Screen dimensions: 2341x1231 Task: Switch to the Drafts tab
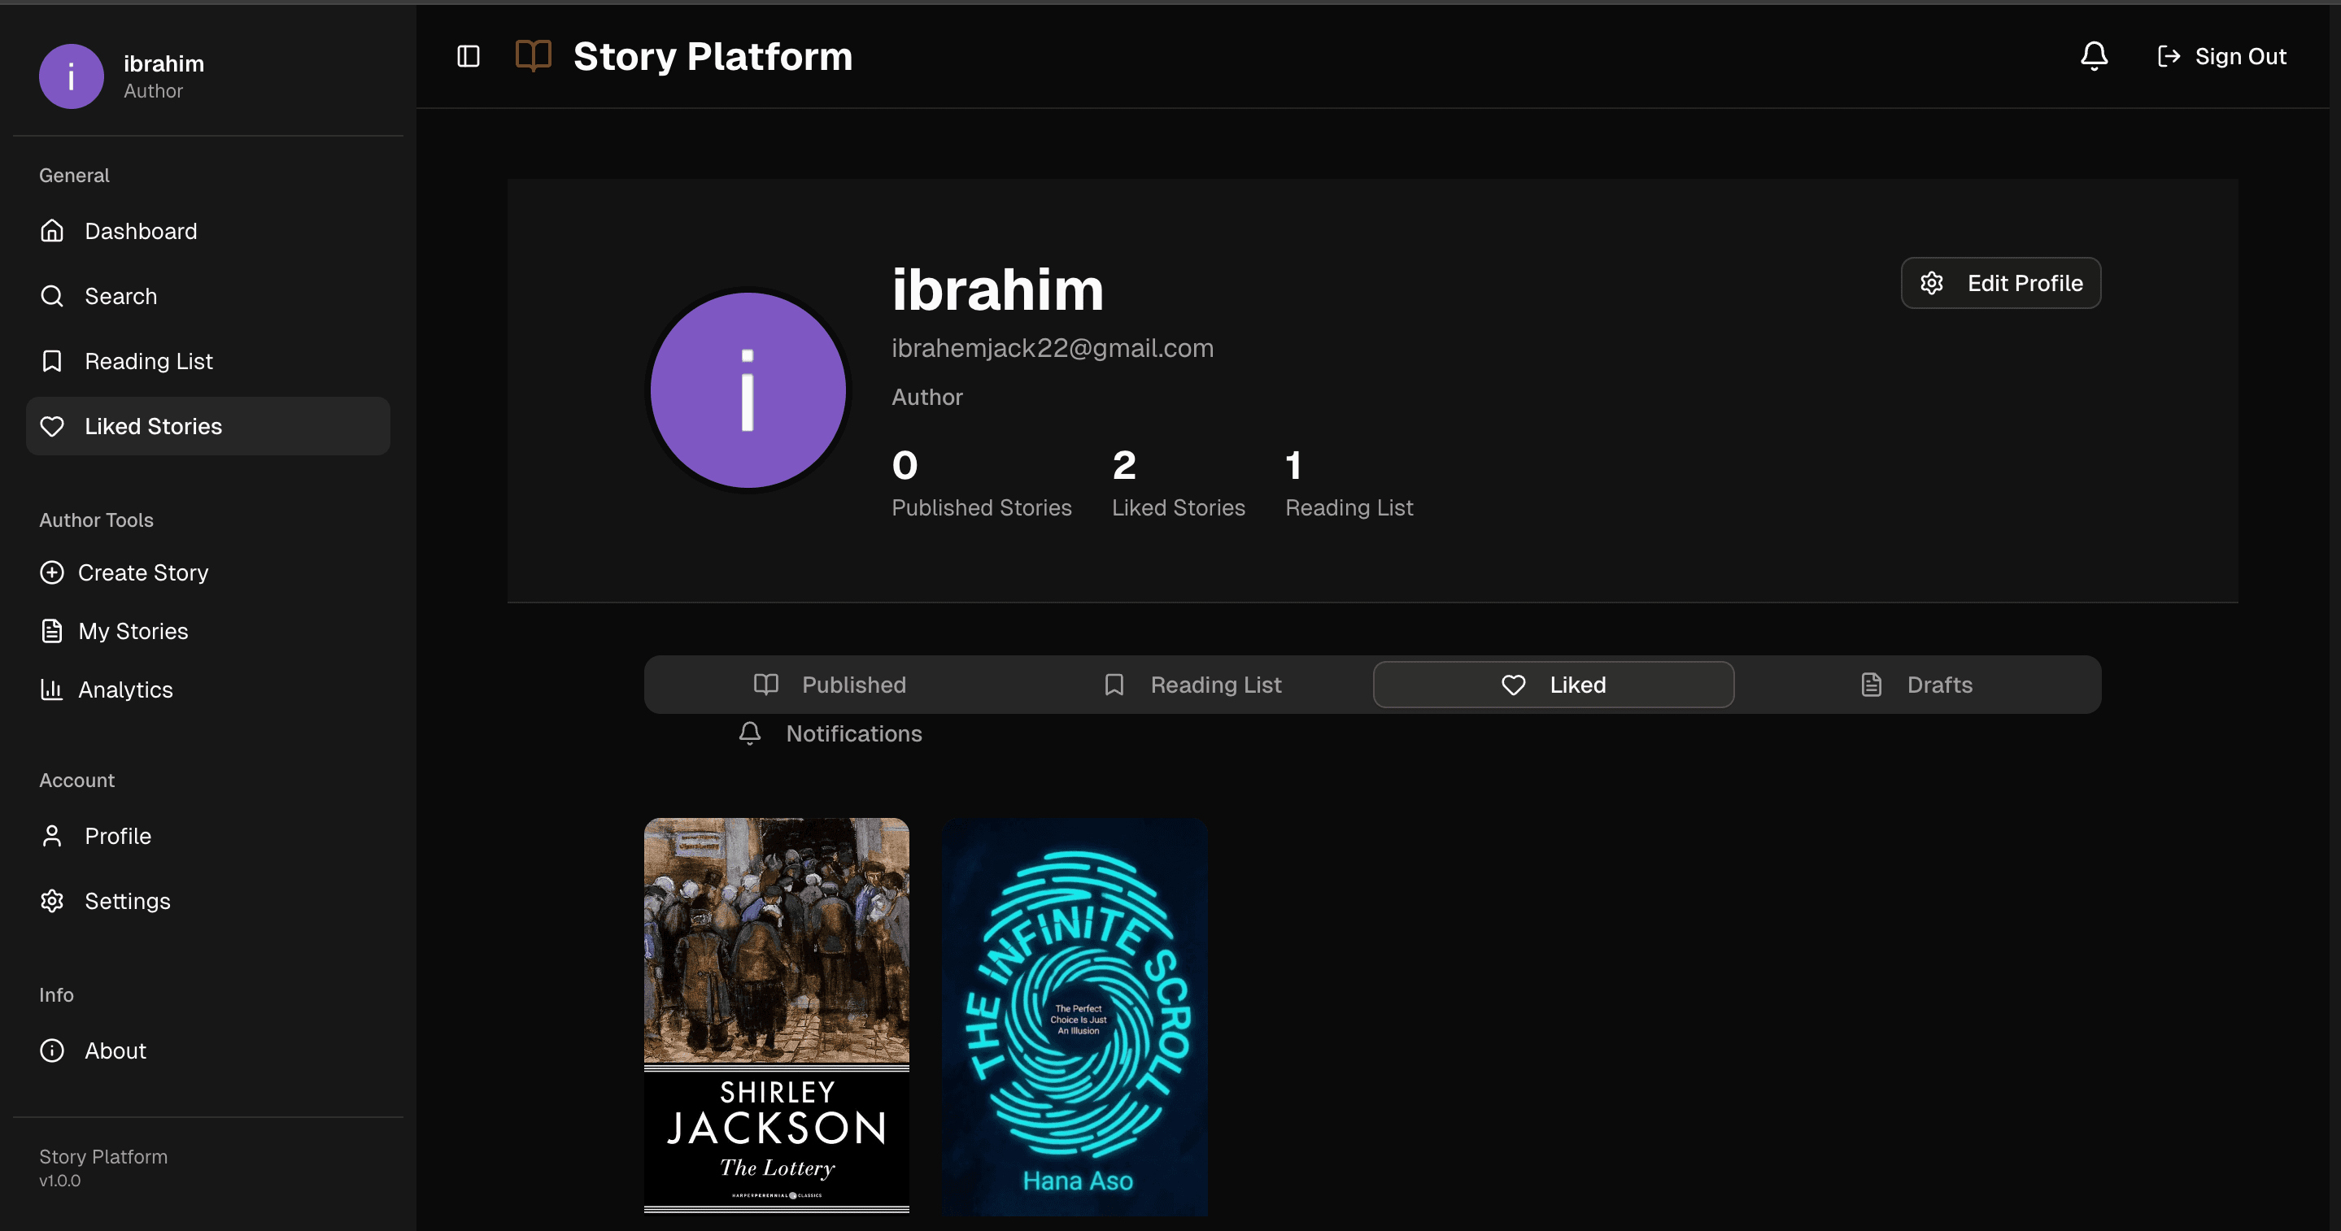click(1916, 685)
